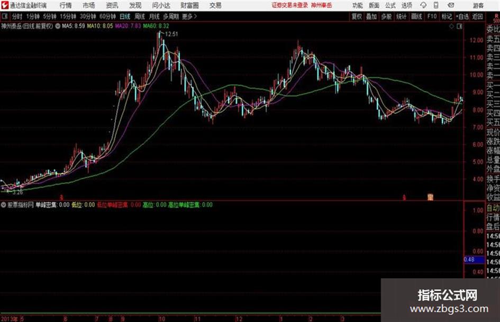Click the 多股 multi-stock button
The height and width of the screenshot is (322, 500).
point(386,16)
